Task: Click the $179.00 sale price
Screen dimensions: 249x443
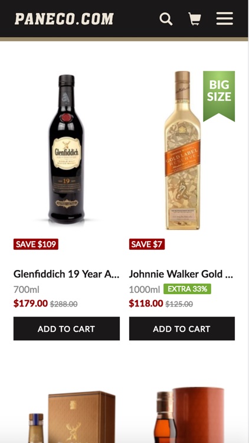Action: [x=31, y=304]
